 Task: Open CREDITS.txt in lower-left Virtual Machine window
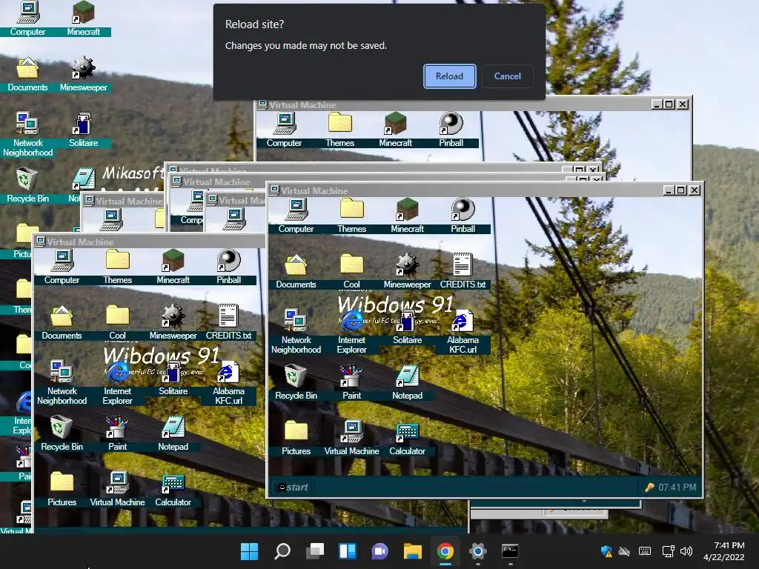point(228,323)
